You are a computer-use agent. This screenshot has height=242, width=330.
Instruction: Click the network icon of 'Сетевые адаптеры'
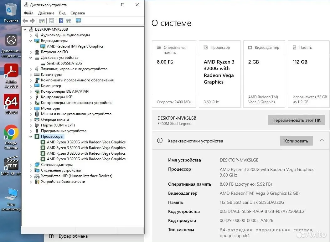[37, 165]
